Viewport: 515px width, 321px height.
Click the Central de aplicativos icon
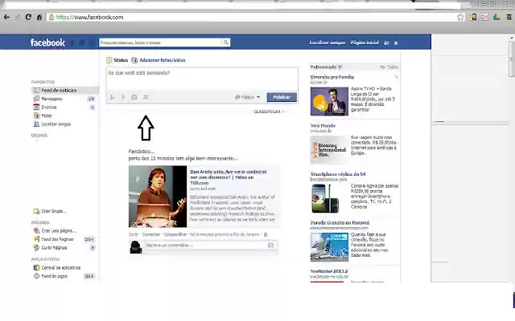(36, 267)
